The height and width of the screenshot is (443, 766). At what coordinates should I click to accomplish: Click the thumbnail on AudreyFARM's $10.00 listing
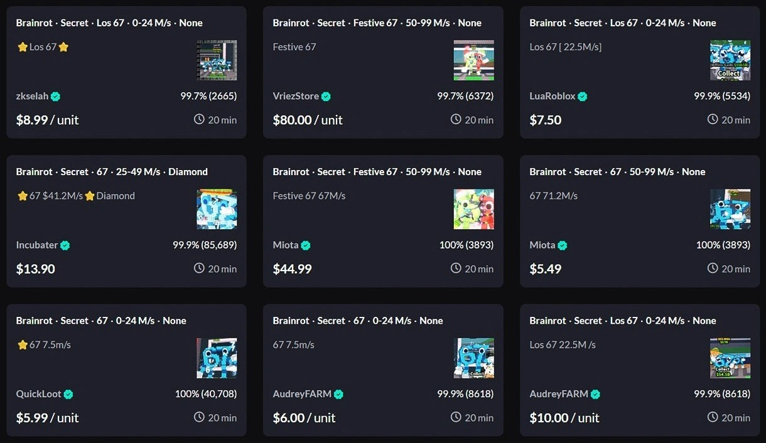click(x=730, y=358)
